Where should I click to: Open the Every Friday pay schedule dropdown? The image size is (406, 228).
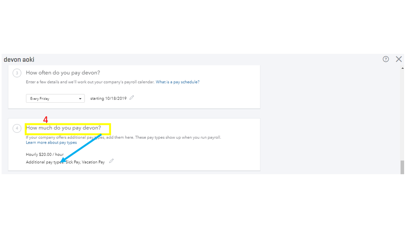tap(55, 99)
